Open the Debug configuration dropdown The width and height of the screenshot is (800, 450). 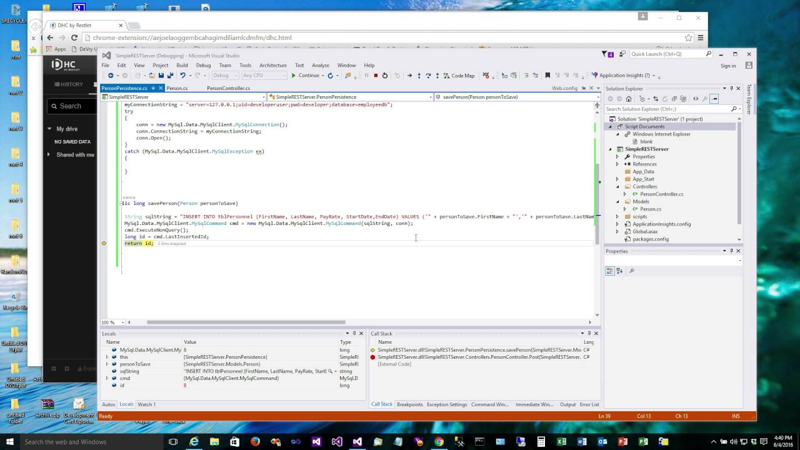[224, 76]
